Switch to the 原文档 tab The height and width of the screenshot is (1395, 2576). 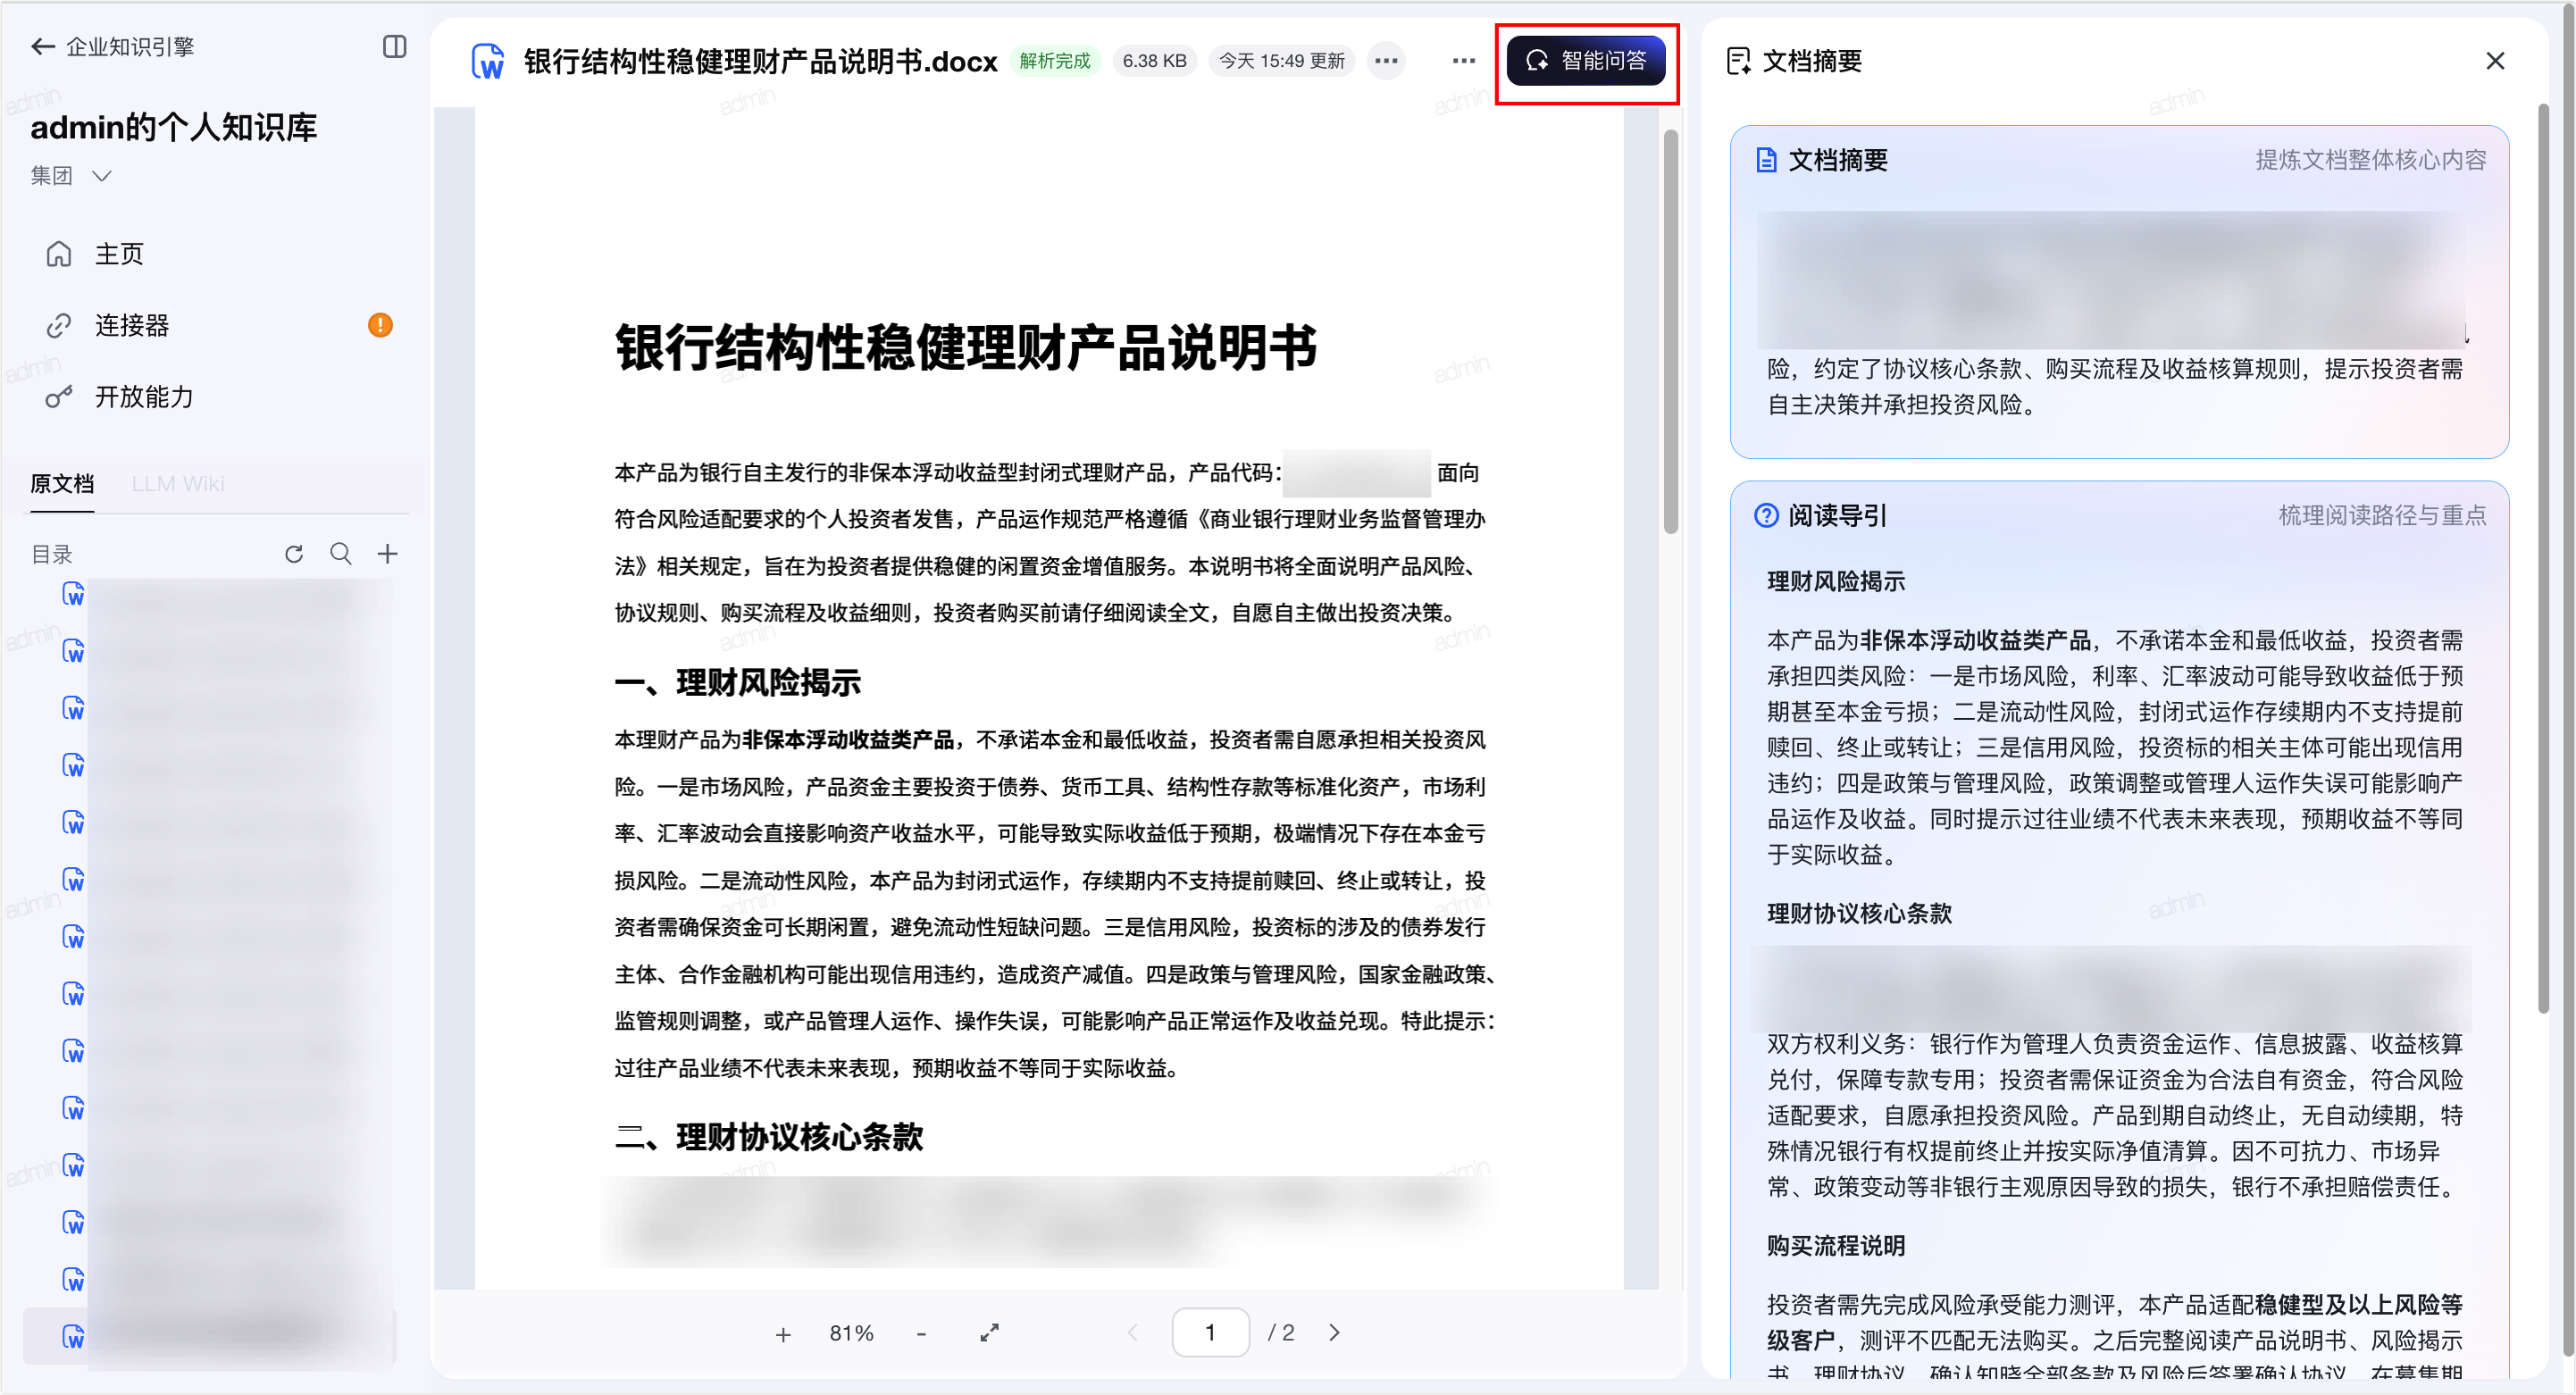[62, 484]
